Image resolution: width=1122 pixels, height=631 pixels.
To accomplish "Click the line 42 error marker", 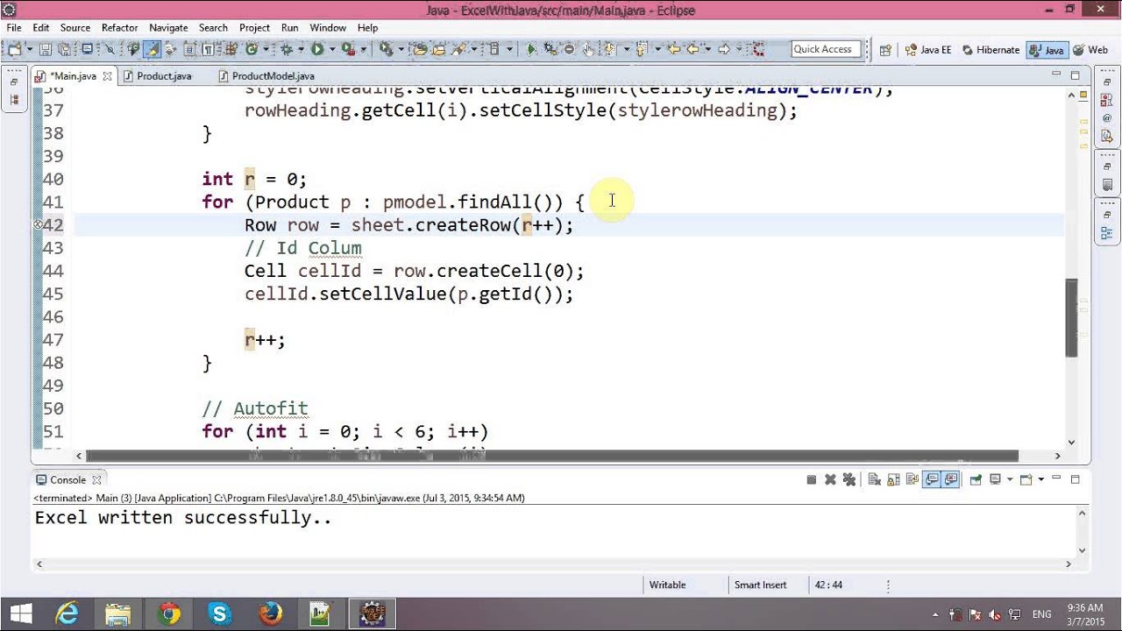I will [x=38, y=225].
